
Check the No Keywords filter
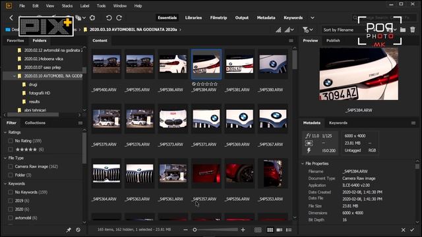click(x=11, y=192)
